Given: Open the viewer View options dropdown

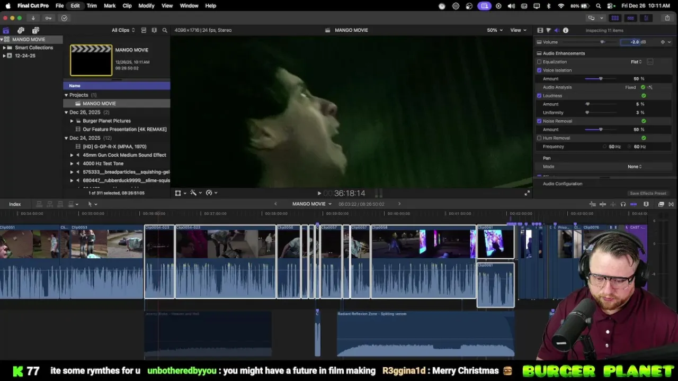Looking at the screenshot, I should pyautogui.click(x=518, y=30).
